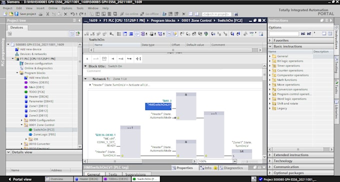Click the zoom slider at bottom
The image size is (340, 182).
pyautogui.click(x=250, y=161)
